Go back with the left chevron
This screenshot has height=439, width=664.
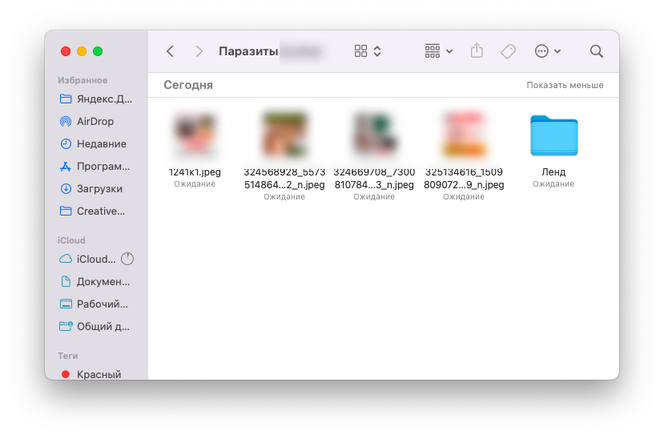171,51
